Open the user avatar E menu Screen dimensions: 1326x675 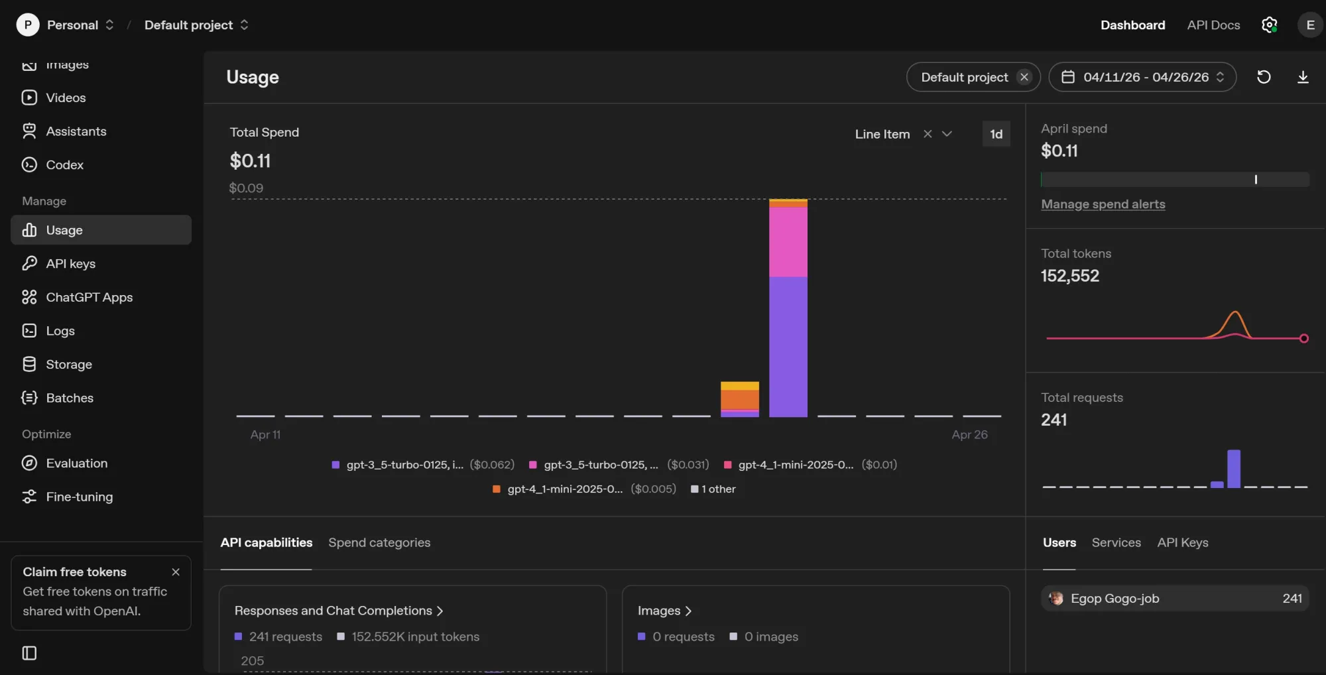[1310, 25]
